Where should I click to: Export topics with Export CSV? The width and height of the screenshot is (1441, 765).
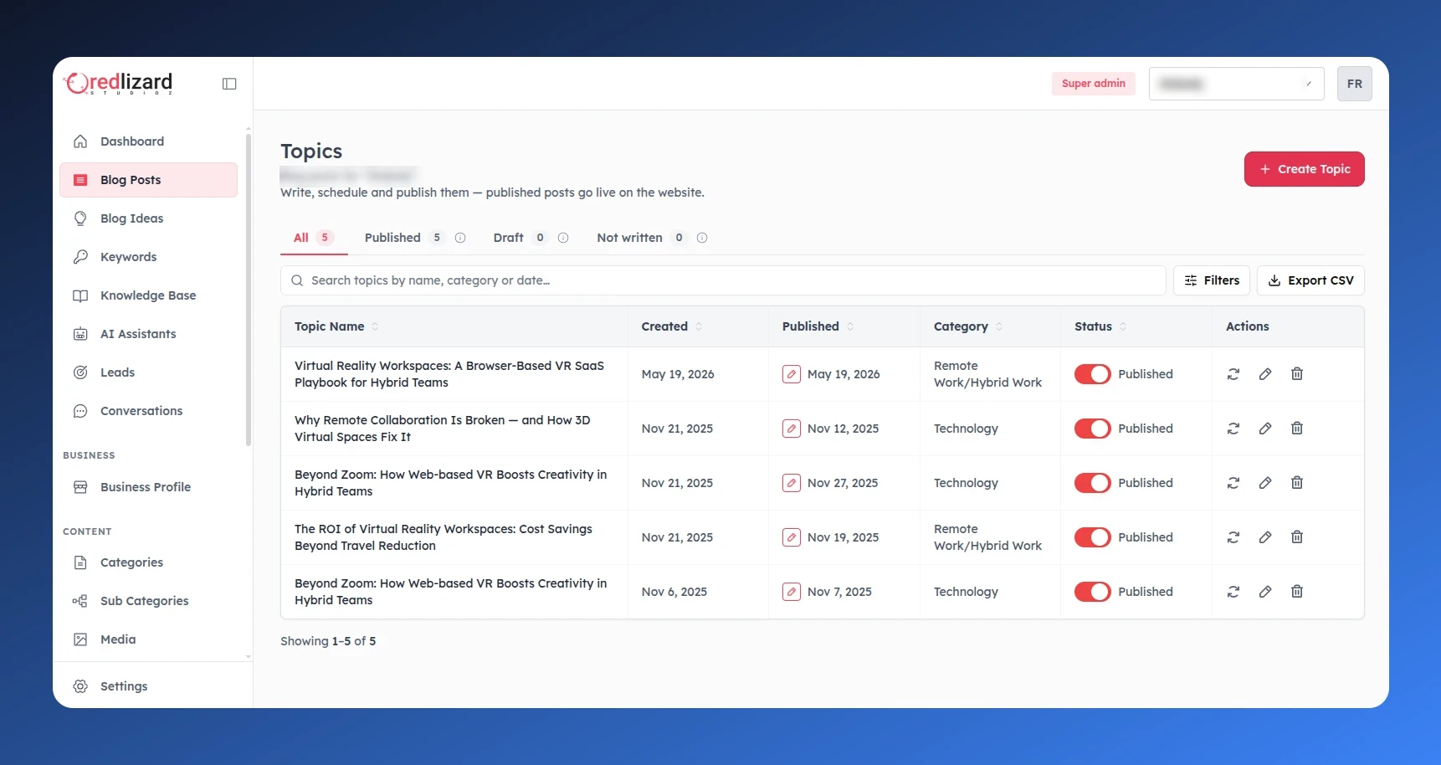(1310, 280)
